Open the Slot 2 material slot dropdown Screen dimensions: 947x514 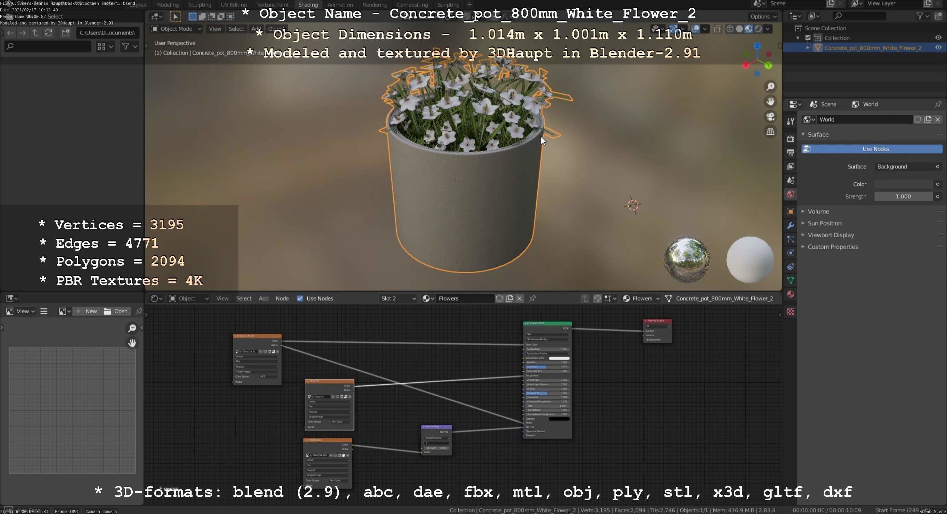[x=398, y=298]
